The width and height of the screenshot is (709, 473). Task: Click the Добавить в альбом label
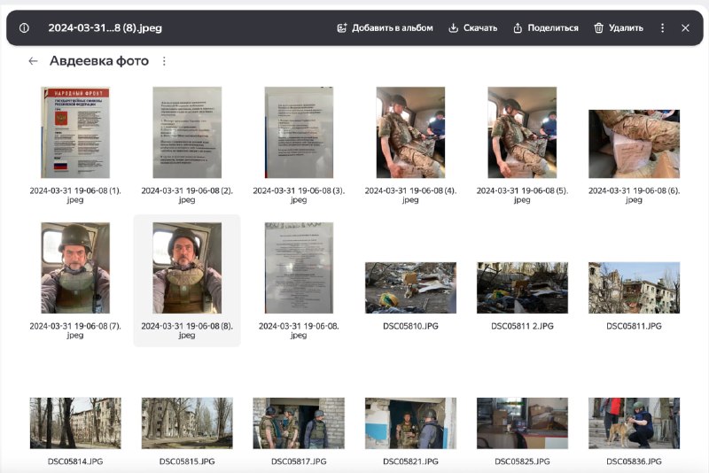tap(393, 28)
